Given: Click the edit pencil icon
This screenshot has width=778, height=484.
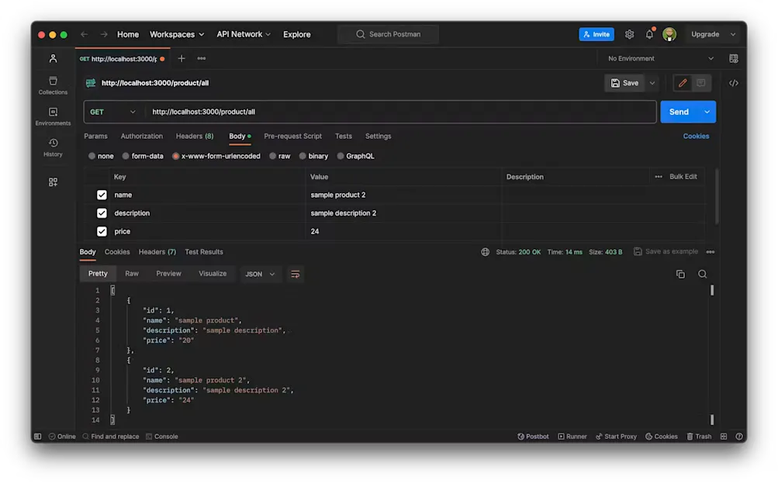Looking at the screenshot, I should pos(683,83).
